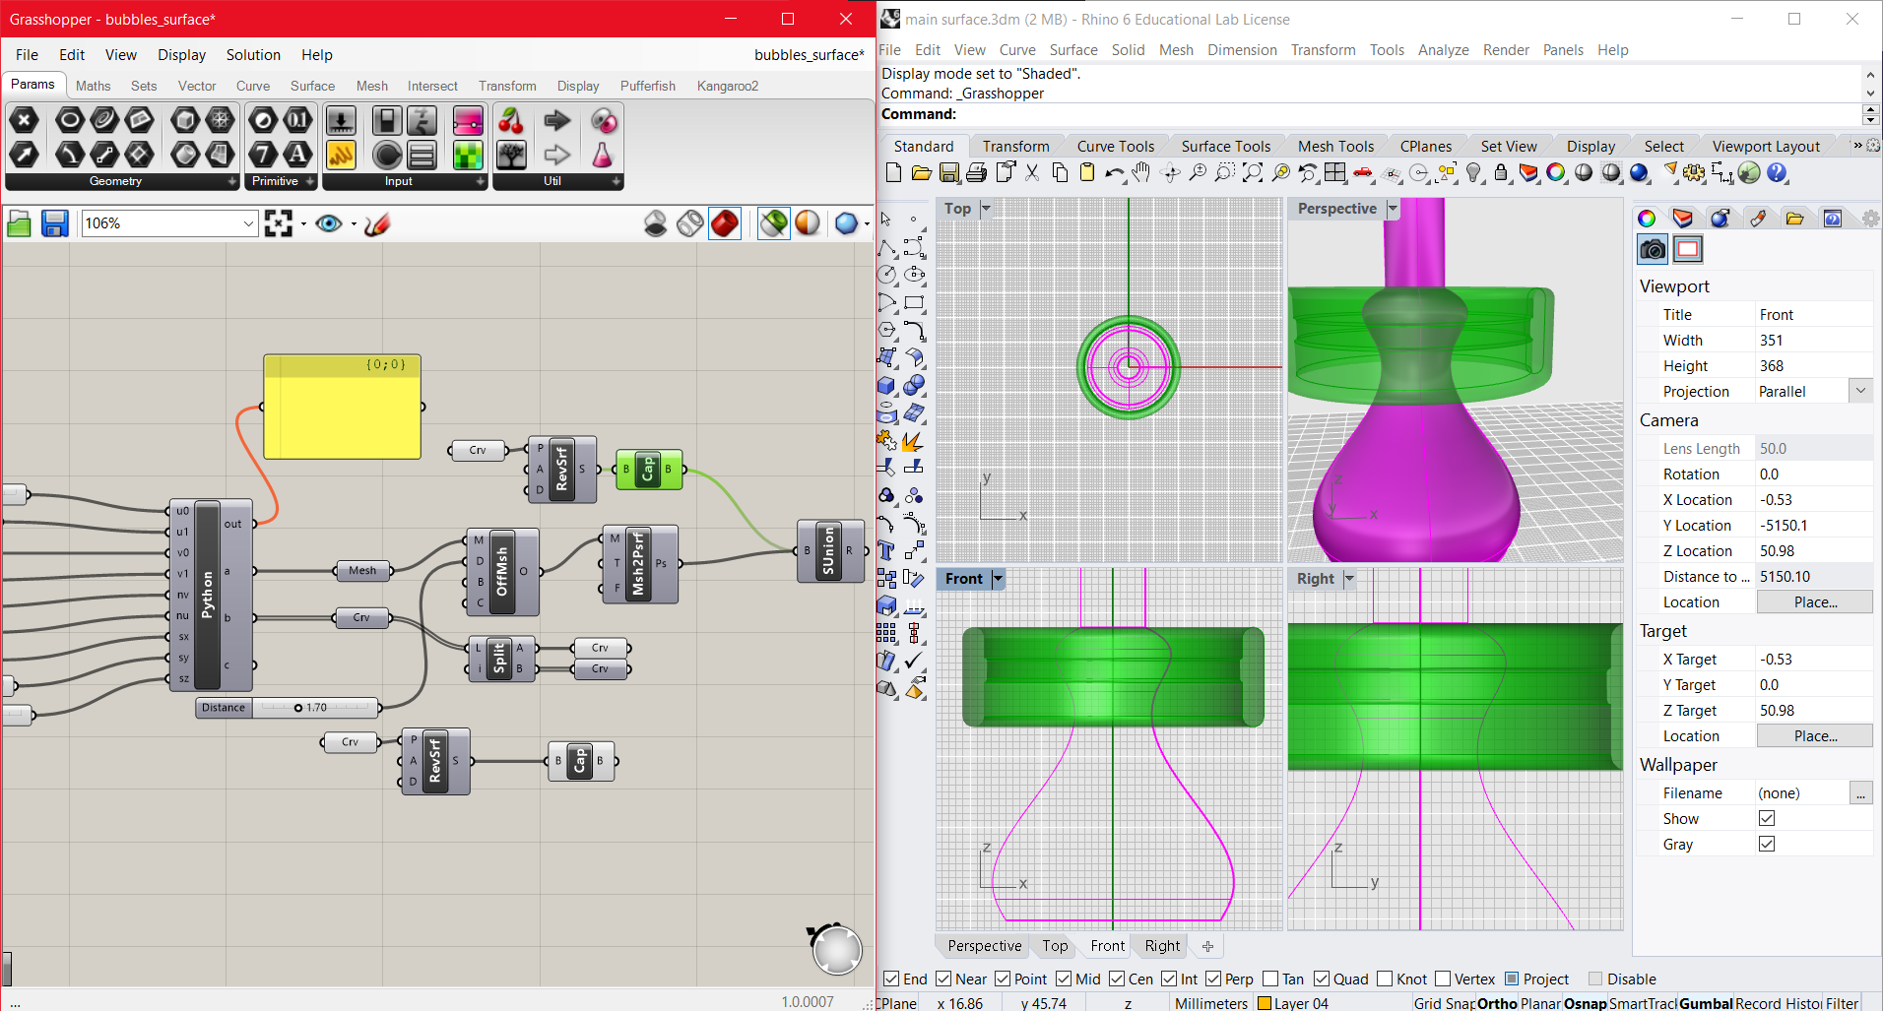
Task: Open the Top viewport title menu arrow
Action: tap(986, 209)
